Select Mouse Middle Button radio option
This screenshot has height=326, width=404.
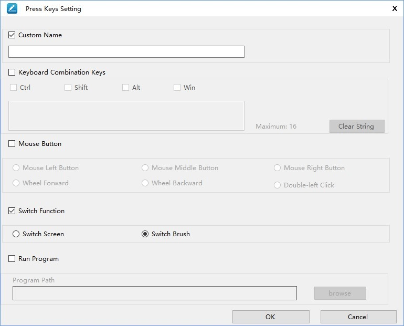coord(145,168)
